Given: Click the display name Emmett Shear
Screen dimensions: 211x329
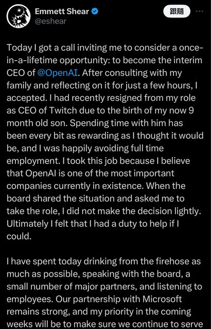Looking at the screenshot, I should [x=62, y=11].
